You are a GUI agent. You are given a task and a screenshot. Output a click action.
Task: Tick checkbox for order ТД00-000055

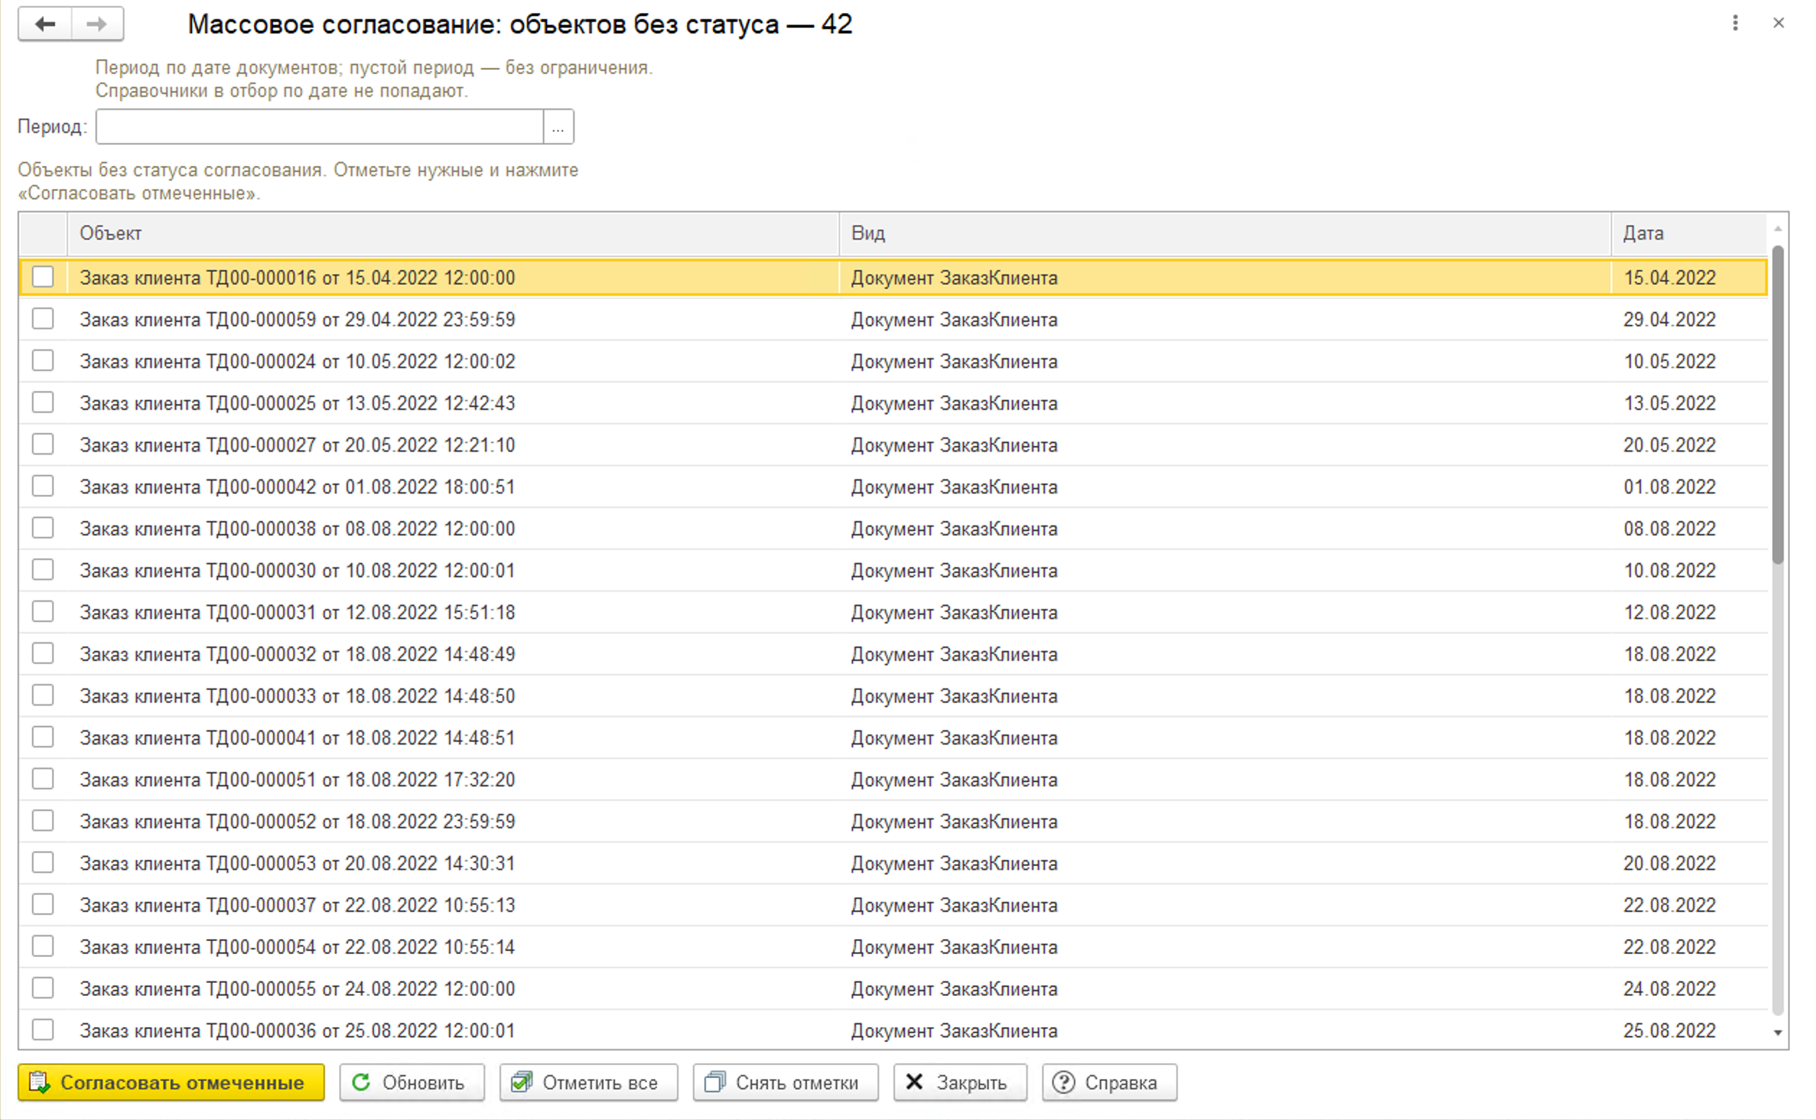tap(43, 988)
